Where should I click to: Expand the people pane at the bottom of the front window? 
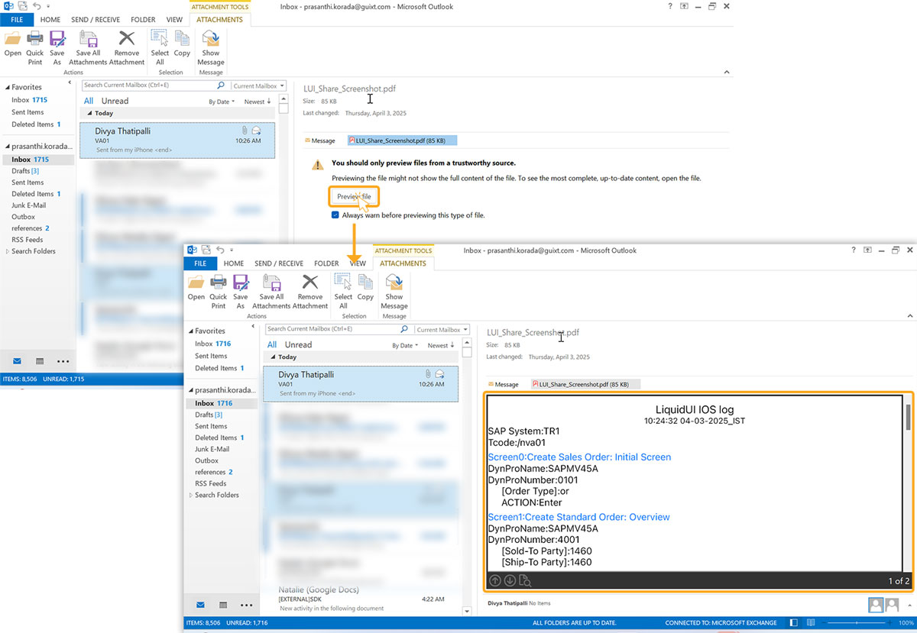pyautogui.click(x=909, y=605)
